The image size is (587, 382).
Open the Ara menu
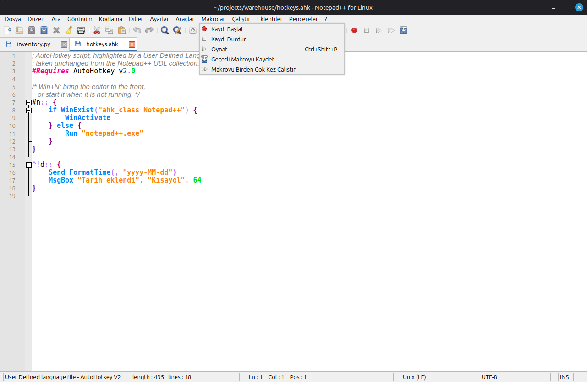pos(56,19)
